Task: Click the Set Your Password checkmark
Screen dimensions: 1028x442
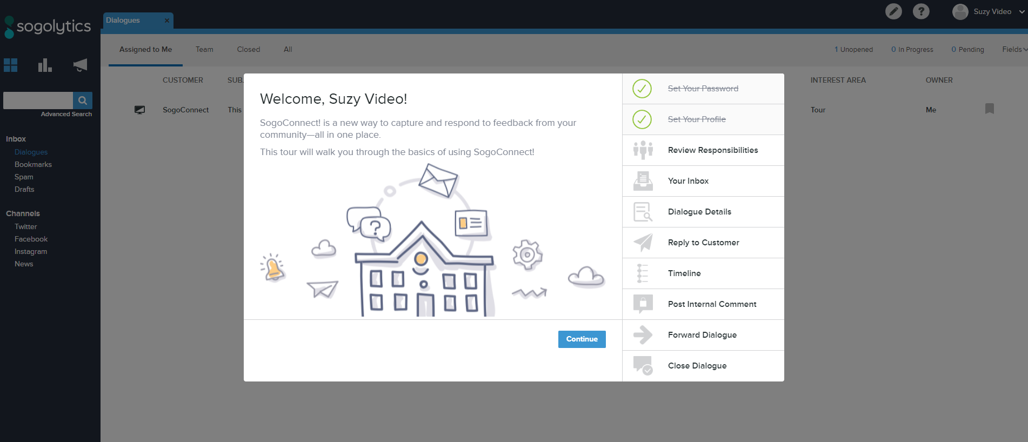Action: [x=642, y=89]
